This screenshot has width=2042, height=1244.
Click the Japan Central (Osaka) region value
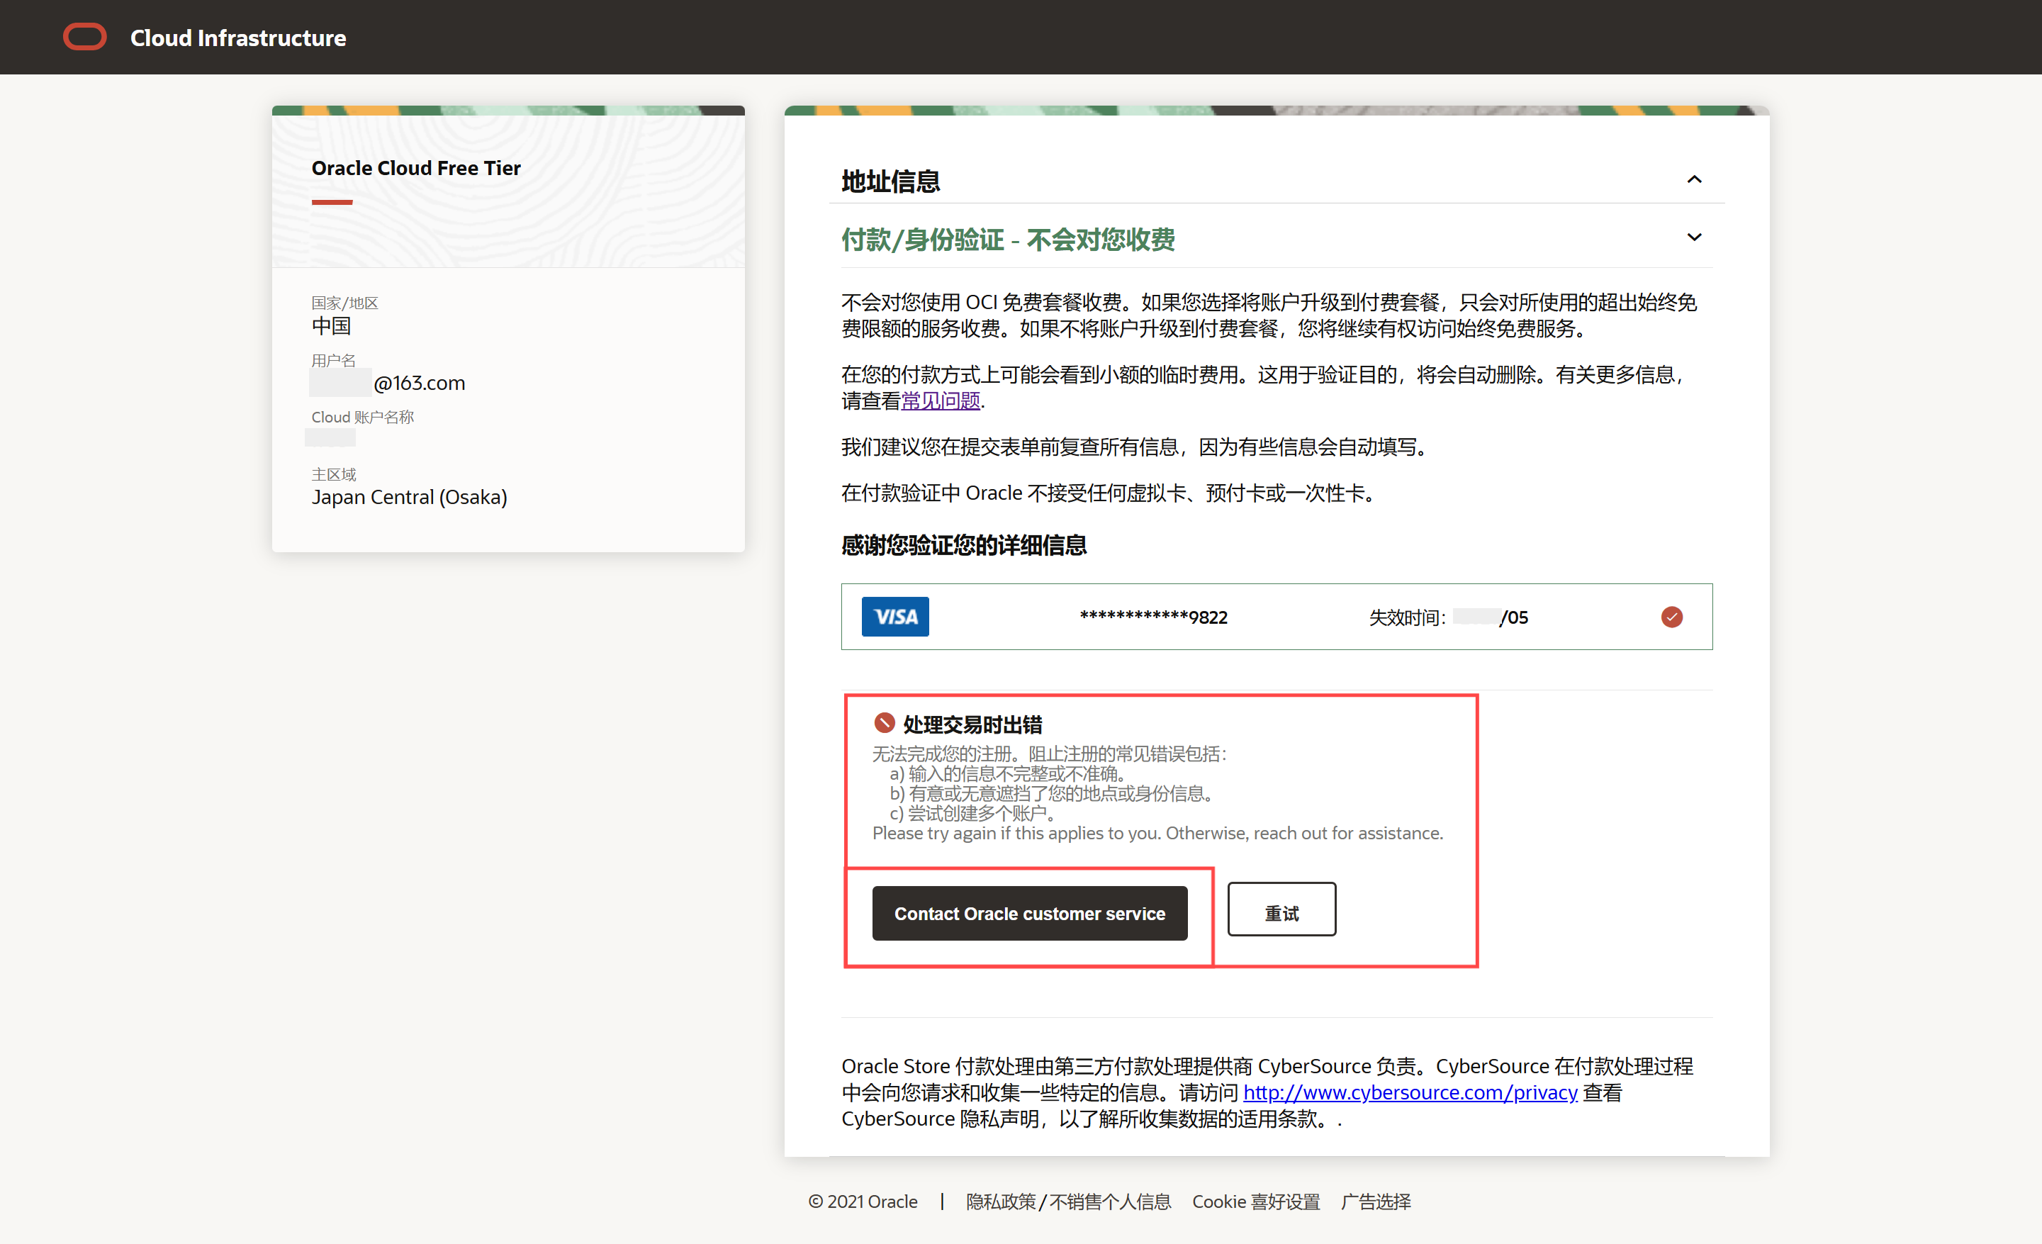(x=410, y=498)
